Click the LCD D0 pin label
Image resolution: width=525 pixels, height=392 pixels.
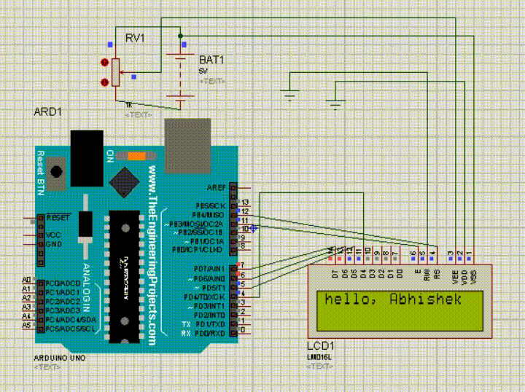tap(400, 274)
